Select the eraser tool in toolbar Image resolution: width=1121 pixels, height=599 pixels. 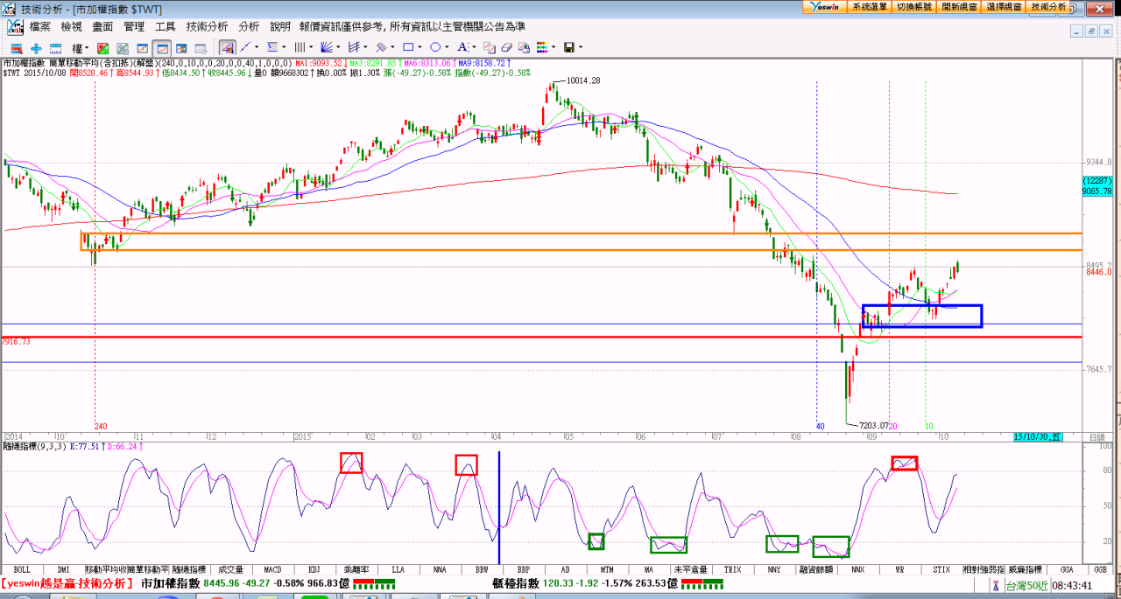507,47
